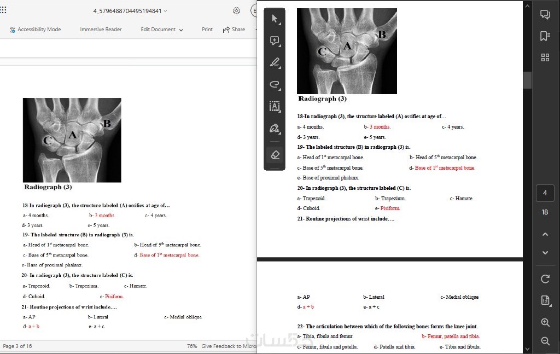This screenshot has width=560, height=354.
Task: Click the PDF vertical scrollbar thumb
Action: (x=527, y=80)
